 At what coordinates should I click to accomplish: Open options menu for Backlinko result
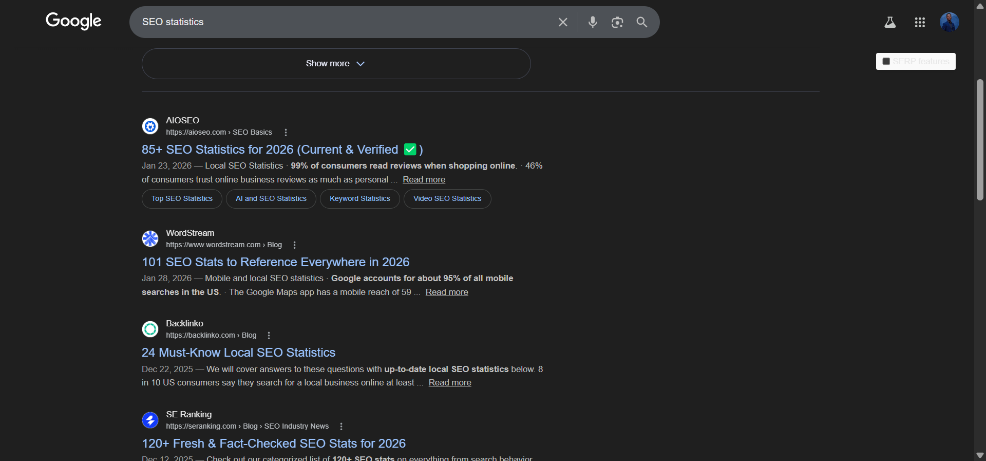click(x=269, y=335)
